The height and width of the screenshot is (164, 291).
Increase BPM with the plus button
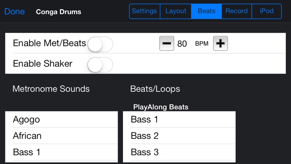220,43
